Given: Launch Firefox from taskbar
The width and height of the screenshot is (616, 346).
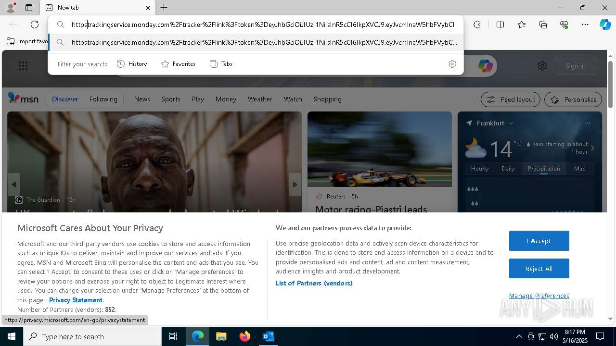Looking at the screenshot, I should click(x=244, y=336).
